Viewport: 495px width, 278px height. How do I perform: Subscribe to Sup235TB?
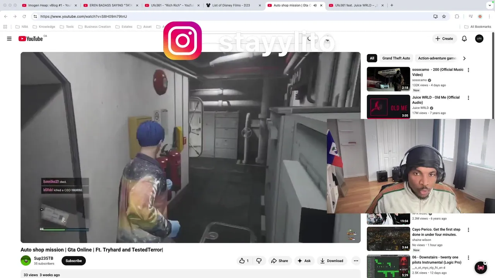coord(73,261)
